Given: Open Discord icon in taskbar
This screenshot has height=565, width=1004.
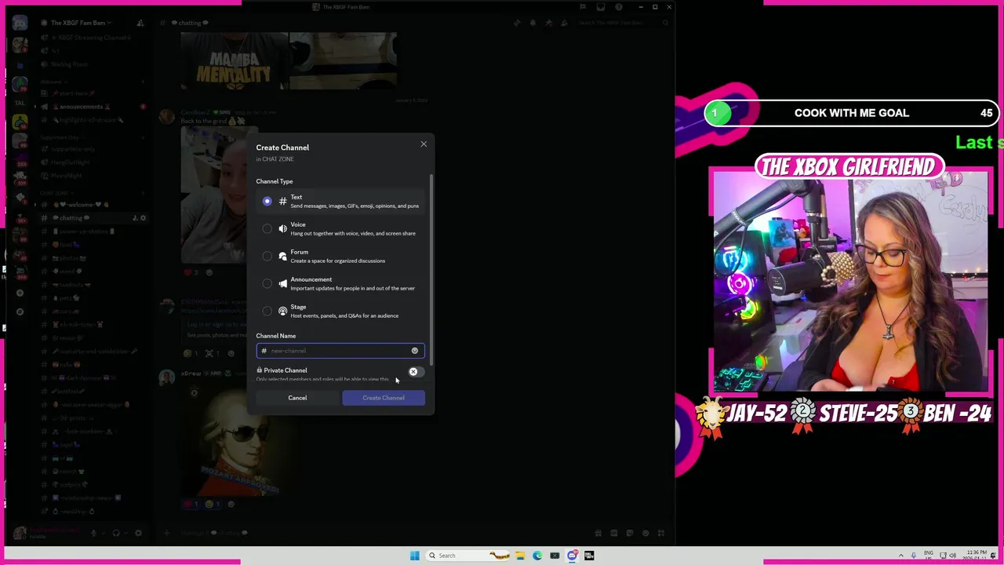Looking at the screenshot, I should click(x=572, y=556).
